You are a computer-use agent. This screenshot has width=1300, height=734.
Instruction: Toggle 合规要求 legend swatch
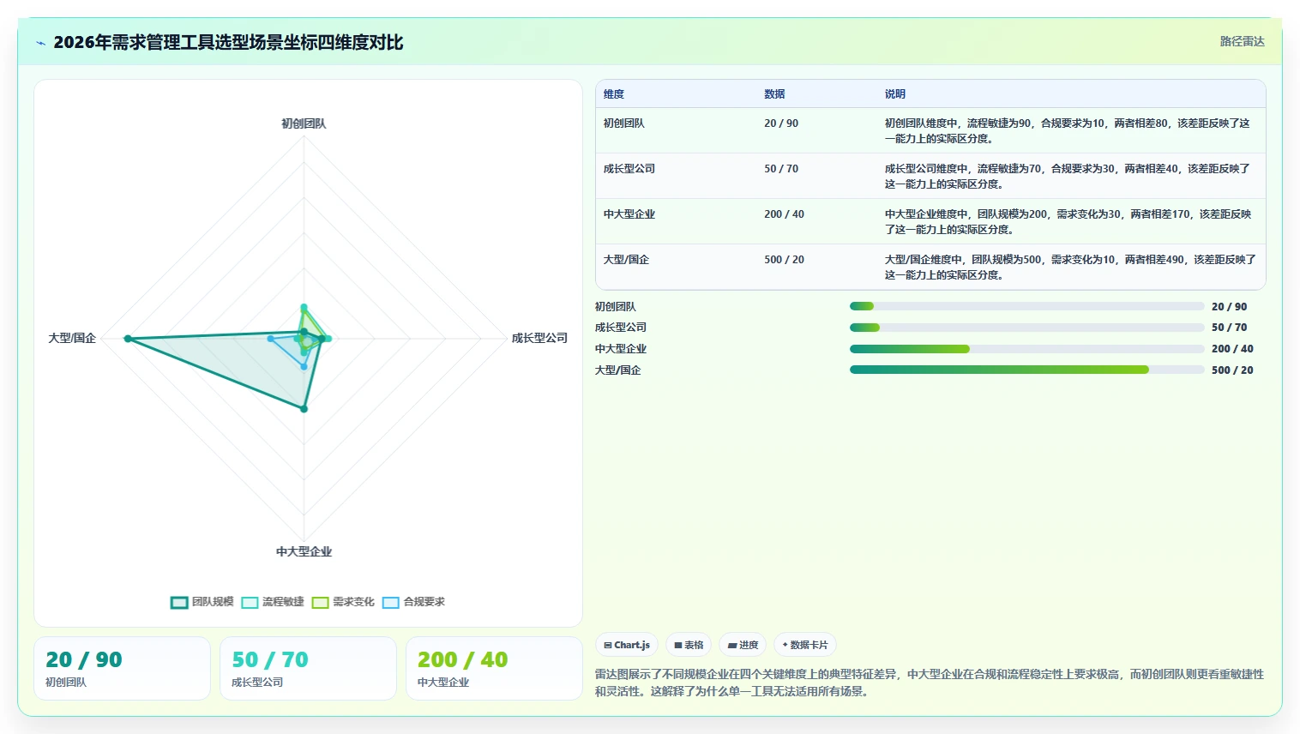pyautogui.click(x=390, y=602)
